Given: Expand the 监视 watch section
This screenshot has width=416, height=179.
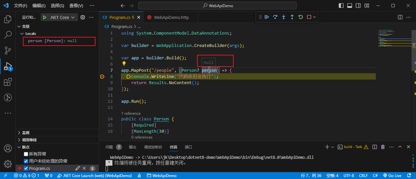Looking at the screenshot, I should (x=25, y=133).
